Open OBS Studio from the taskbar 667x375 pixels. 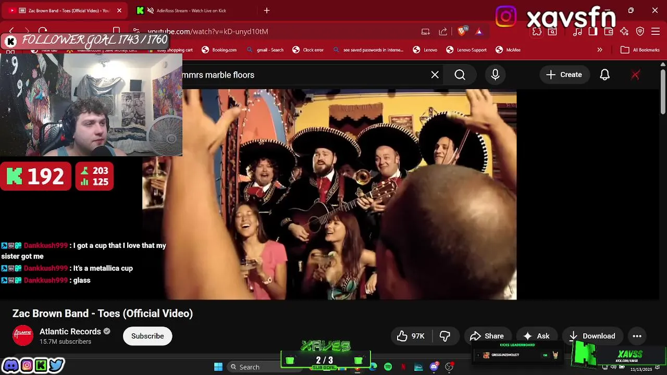pyautogui.click(x=450, y=367)
